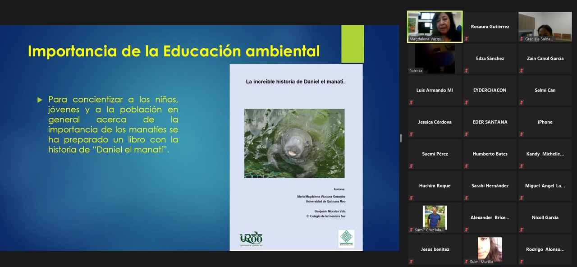Select the iPhone participant tile
This screenshot has height=267, width=577.
pyautogui.click(x=545, y=122)
